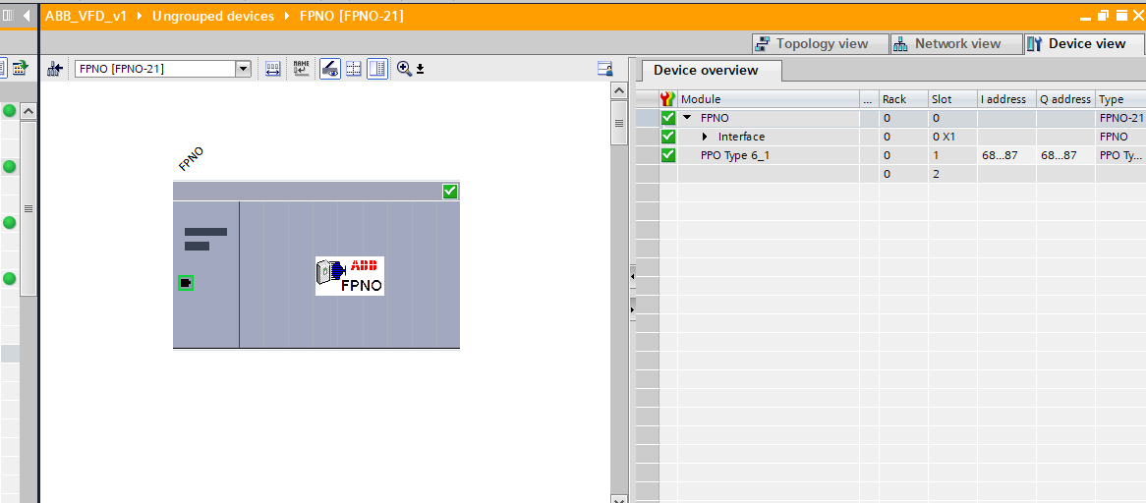Screen dimensions: 1146x503
Task: Click the left panel scrollbar thumb
Action: coord(29,209)
